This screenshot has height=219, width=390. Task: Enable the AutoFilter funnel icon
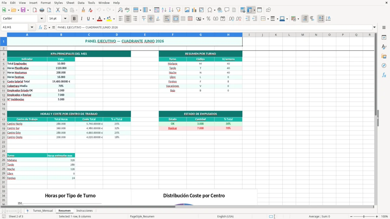click(x=178, y=10)
